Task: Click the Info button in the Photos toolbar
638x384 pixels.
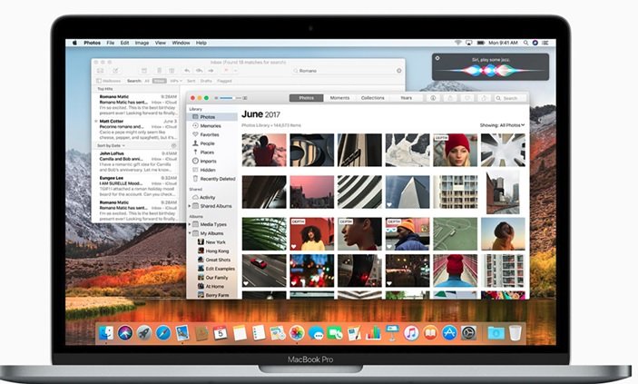Action: coord(433,98)
